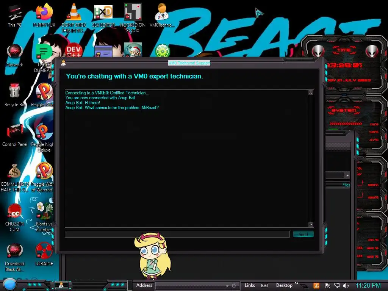
Task: Open the Recycle Bin
Action: [15, 95]
